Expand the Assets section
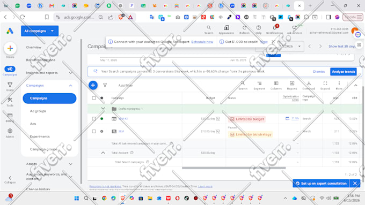This screenshot has width=365, height=205. 70,164
